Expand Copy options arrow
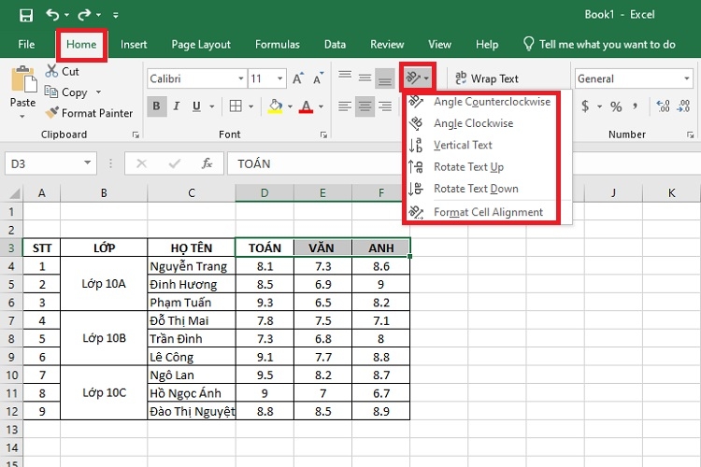This screenshot has height=467, width=701. coord(98,92)
